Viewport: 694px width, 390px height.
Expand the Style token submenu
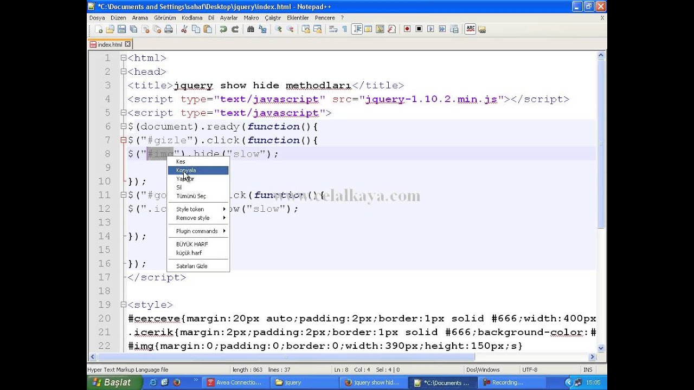tap(198, 209)
